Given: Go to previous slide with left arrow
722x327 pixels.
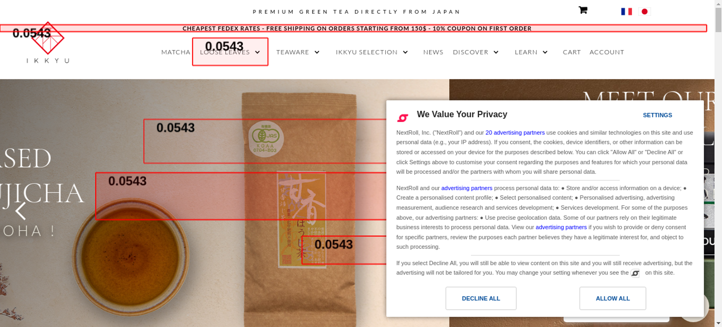Looking at the screenshot, I should (21, 211).
